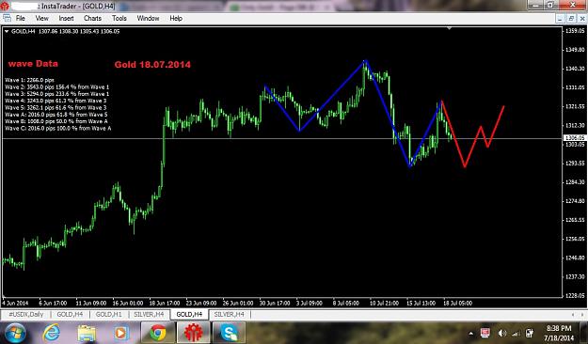Select the InstaTrader taskbar icon
The width and height of the screenshot is (588, 344).
[193, 333]
